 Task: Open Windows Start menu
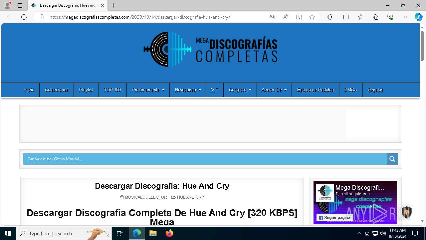click(8, 233)
